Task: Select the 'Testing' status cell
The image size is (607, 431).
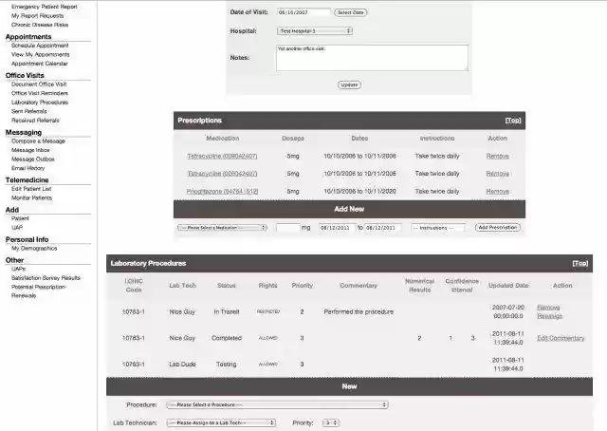Action: click(226, 365)
